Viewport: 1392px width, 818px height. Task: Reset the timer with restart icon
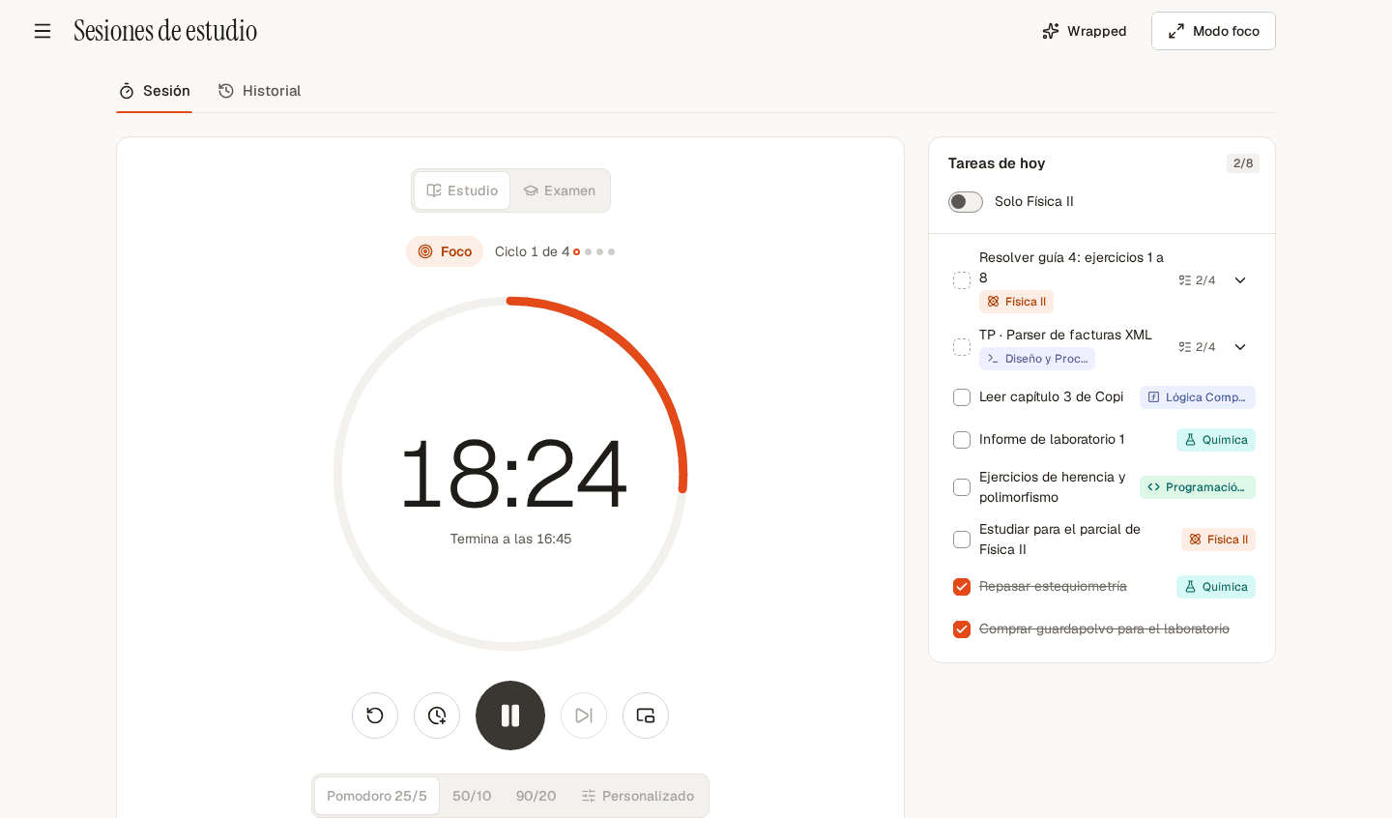(375, 716)
